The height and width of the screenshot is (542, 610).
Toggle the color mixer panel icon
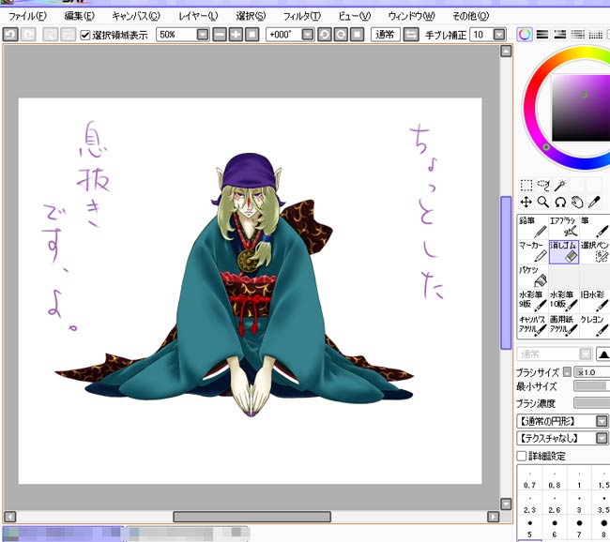(x=578, y=35)
